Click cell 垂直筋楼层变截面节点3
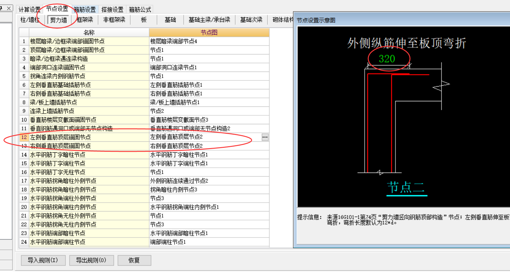Viewport: 510px width, 272px height. click(x=209, y=120)
